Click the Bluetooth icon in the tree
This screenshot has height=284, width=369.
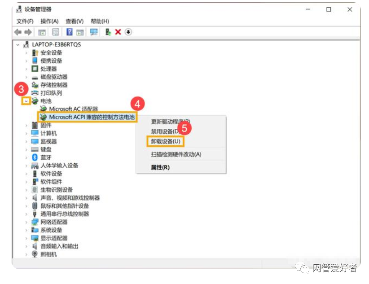coord(35,157)
